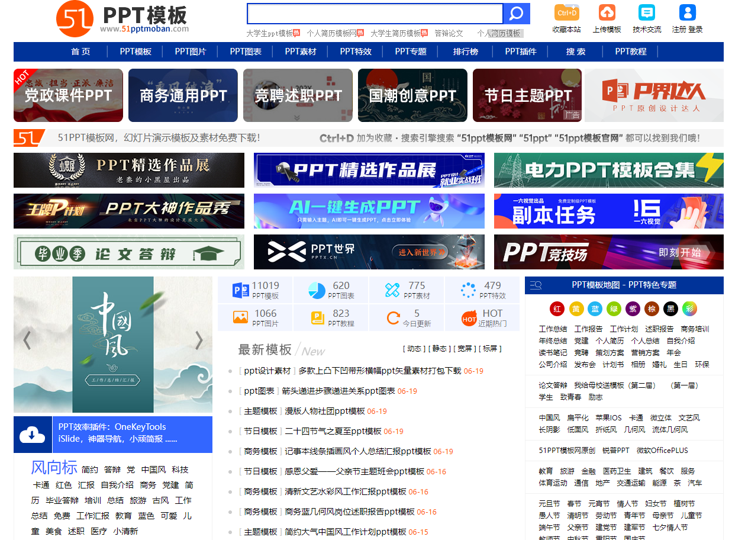Open the upload template icon
732x540 pixels.
click(x=607, y=12)
